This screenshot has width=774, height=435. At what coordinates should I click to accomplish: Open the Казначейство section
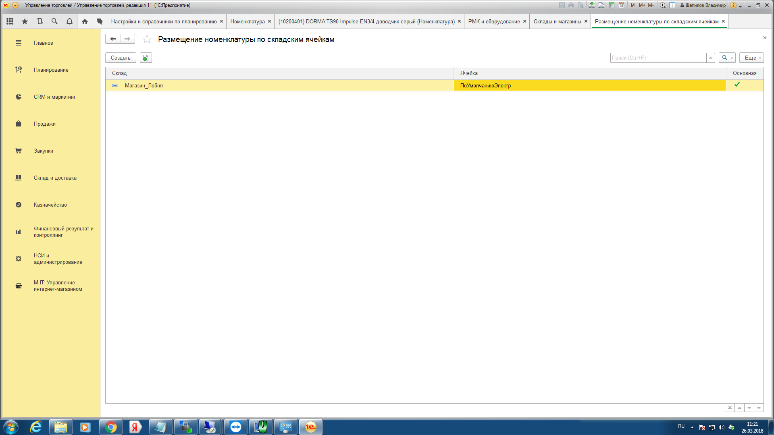point(51,205)
